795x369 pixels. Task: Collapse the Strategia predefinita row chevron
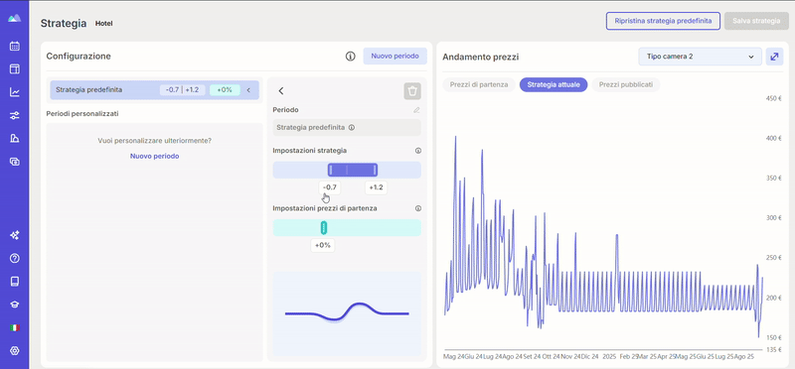pyautogui.click(x=248, y=90)
